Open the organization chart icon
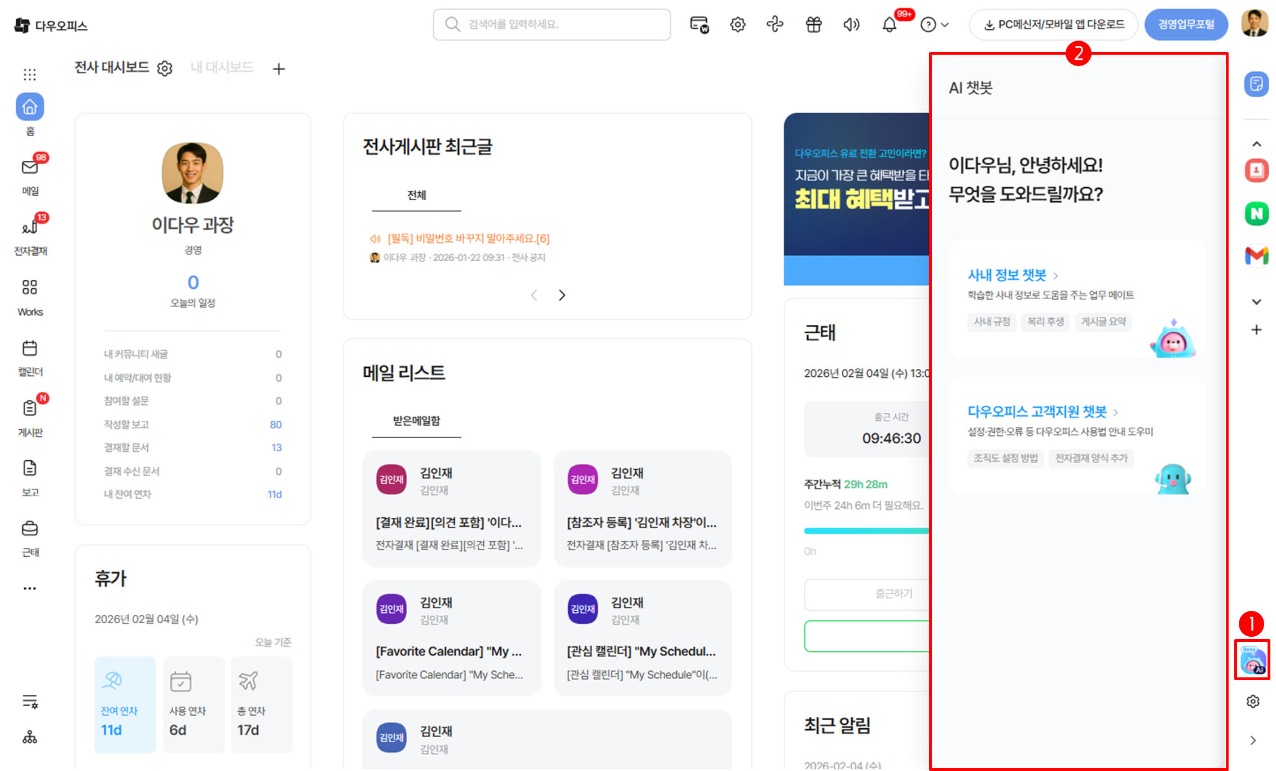This screenshot has height=771, width=1276. (30, 738)
